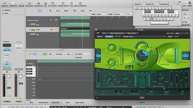Toggle the link icon in ES1 window header
This screenshot has height=108, width=193.
pyautogui.click(x=98, y=33)
